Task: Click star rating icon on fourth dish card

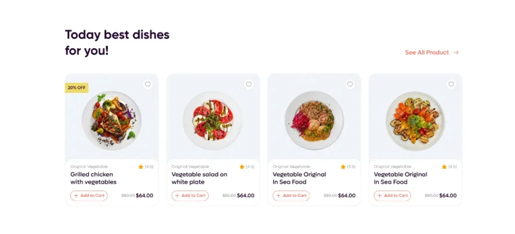Action: [444, 167]
